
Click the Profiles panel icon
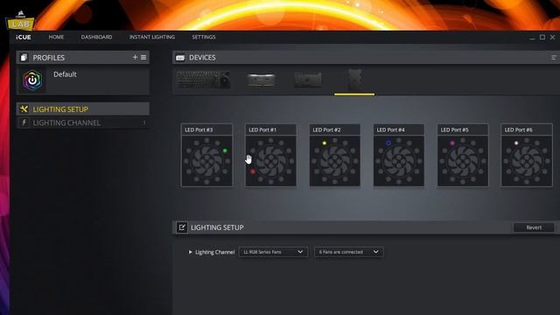point(24,58)
